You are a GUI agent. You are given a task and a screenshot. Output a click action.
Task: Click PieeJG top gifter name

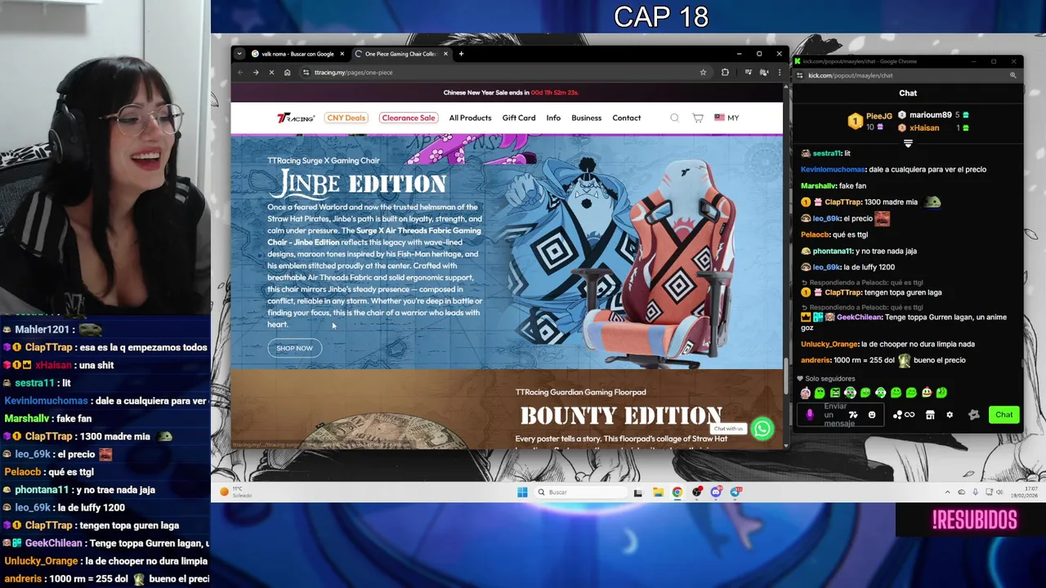[878, 117]
